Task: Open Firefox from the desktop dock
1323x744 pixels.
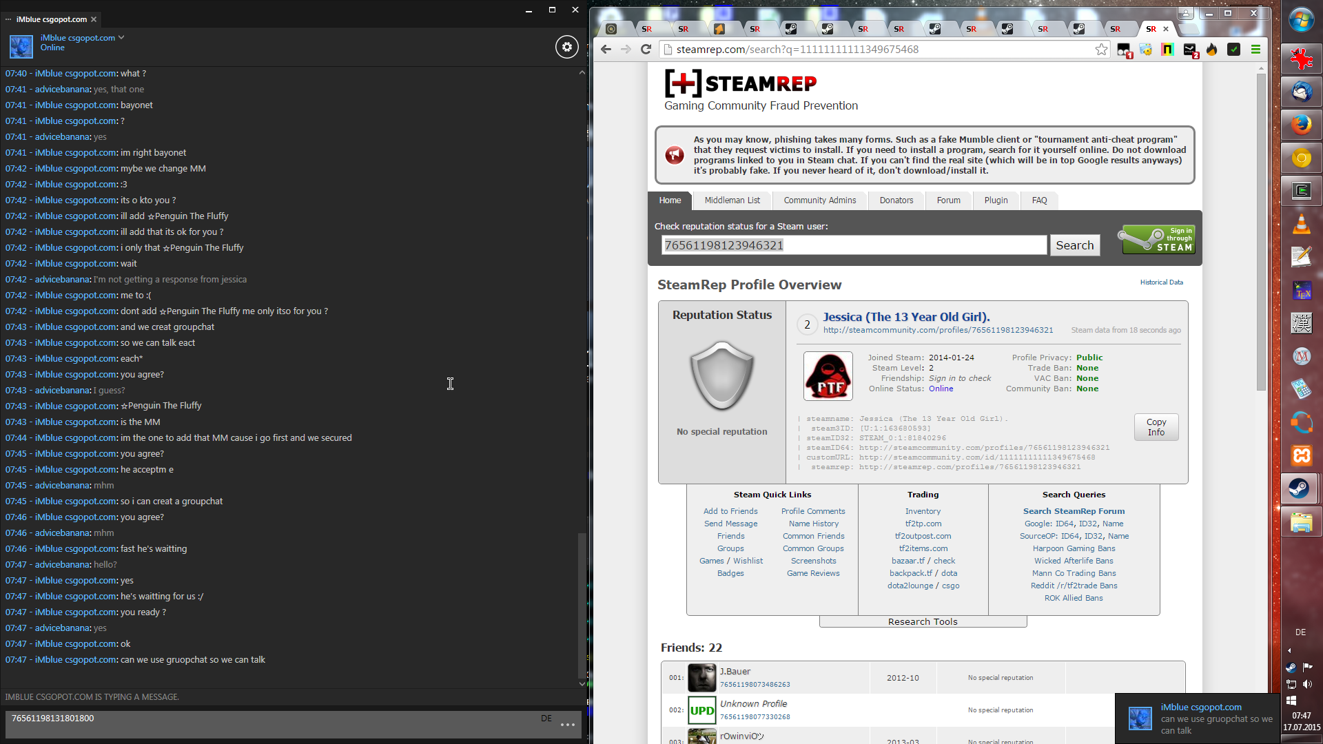Action: pos(1301,125)
